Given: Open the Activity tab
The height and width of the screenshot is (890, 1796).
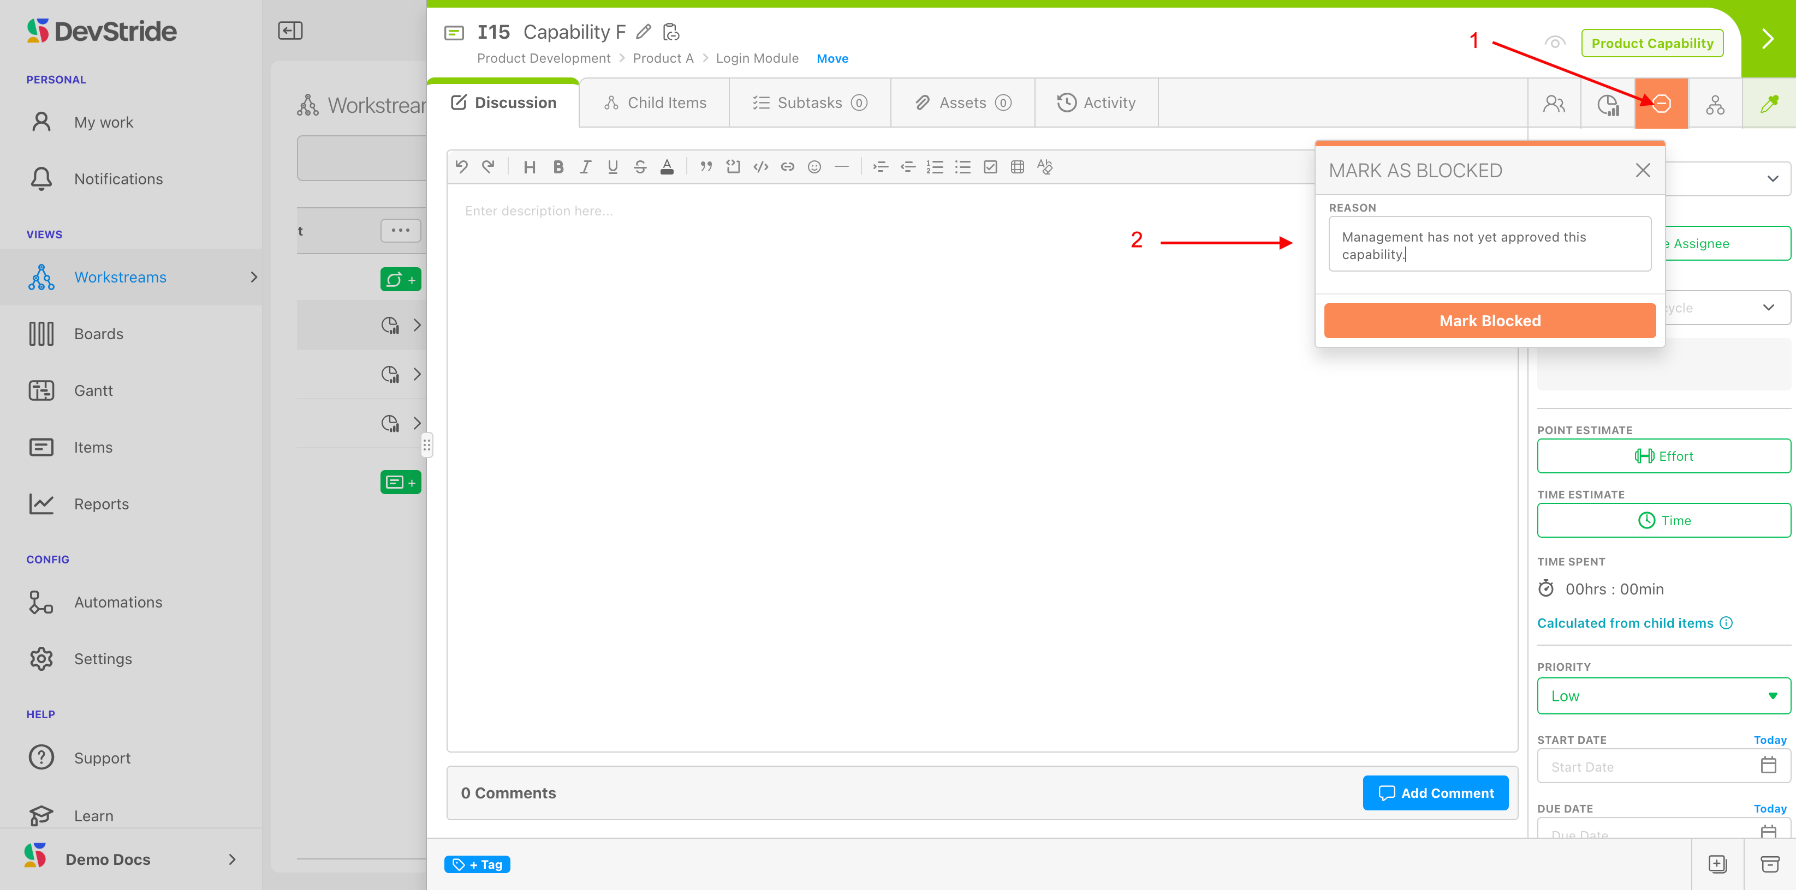Looking at the screenshot, I should tap(1097, 103).
